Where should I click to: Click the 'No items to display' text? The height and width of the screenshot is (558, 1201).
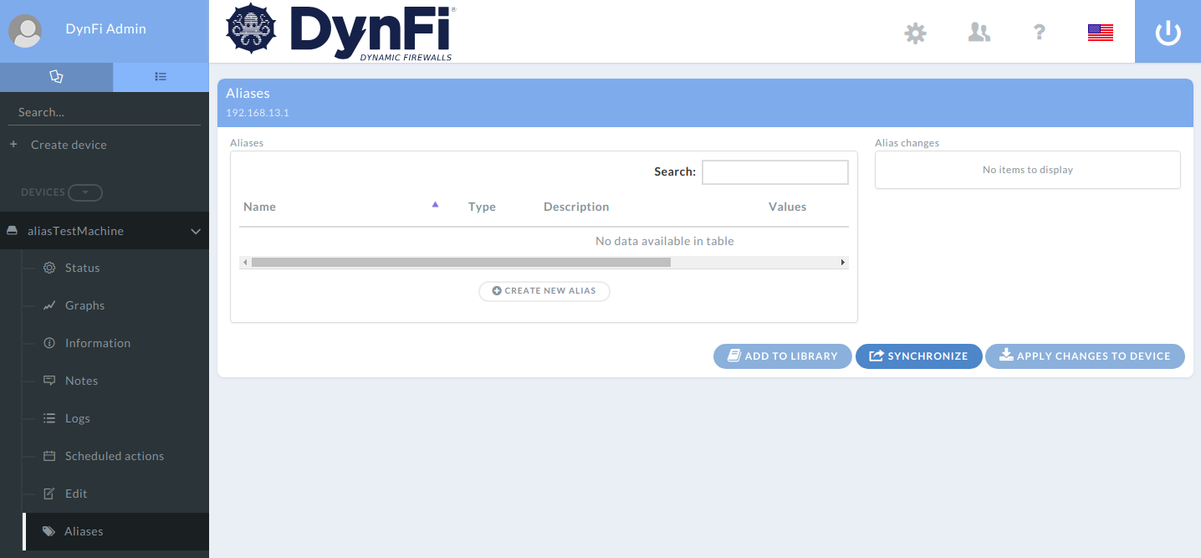point(1028,170)
